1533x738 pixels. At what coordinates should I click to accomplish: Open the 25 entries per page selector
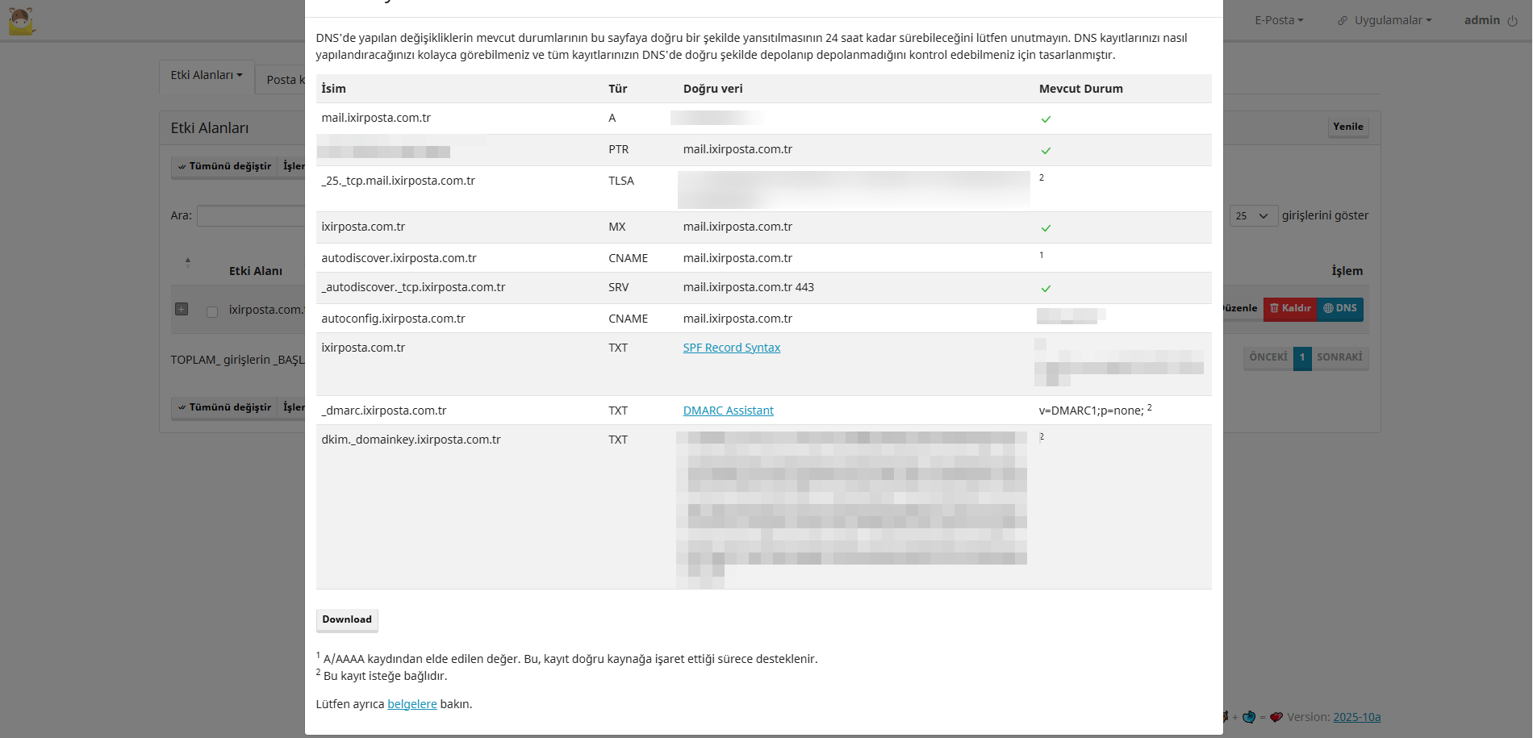1253,216
